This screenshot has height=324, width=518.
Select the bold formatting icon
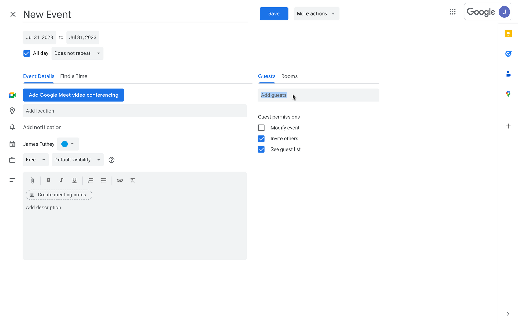[x=48, y=180]
